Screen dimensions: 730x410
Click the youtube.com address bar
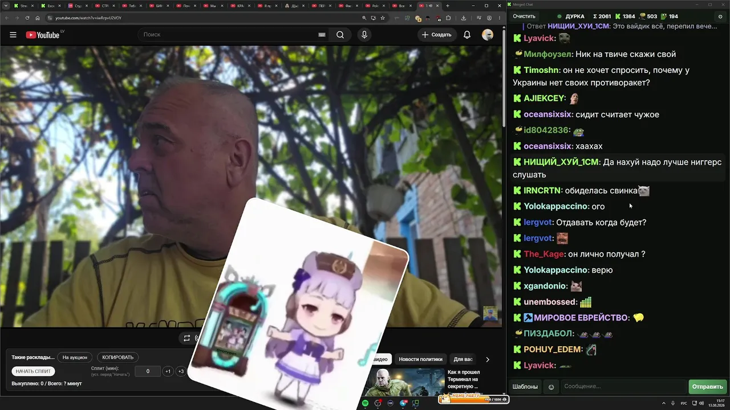click(202, 18)
